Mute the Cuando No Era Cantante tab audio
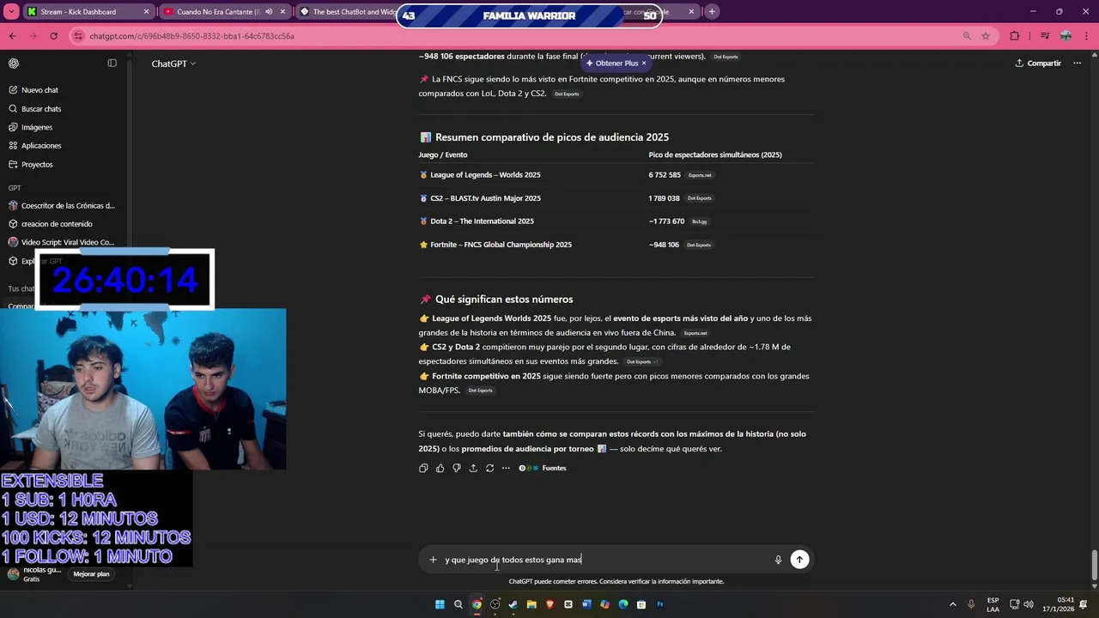This screenshot has height=618, width=1099. pos(270,12)
